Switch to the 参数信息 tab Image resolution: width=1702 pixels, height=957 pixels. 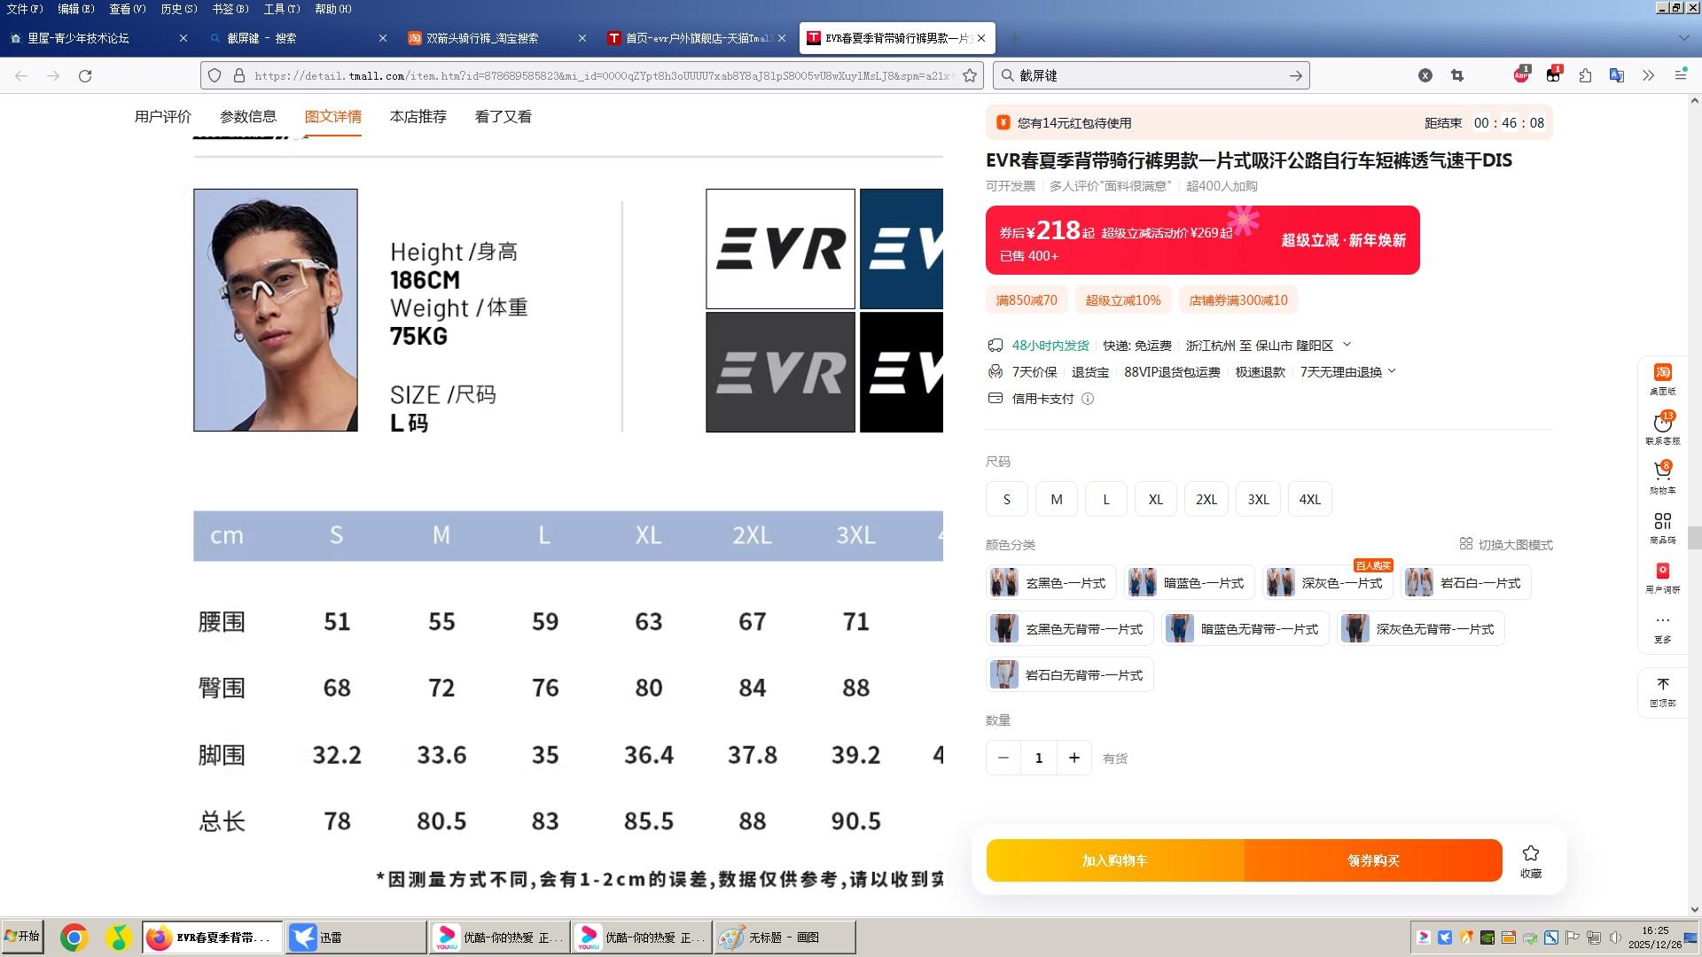pos(247,117)
